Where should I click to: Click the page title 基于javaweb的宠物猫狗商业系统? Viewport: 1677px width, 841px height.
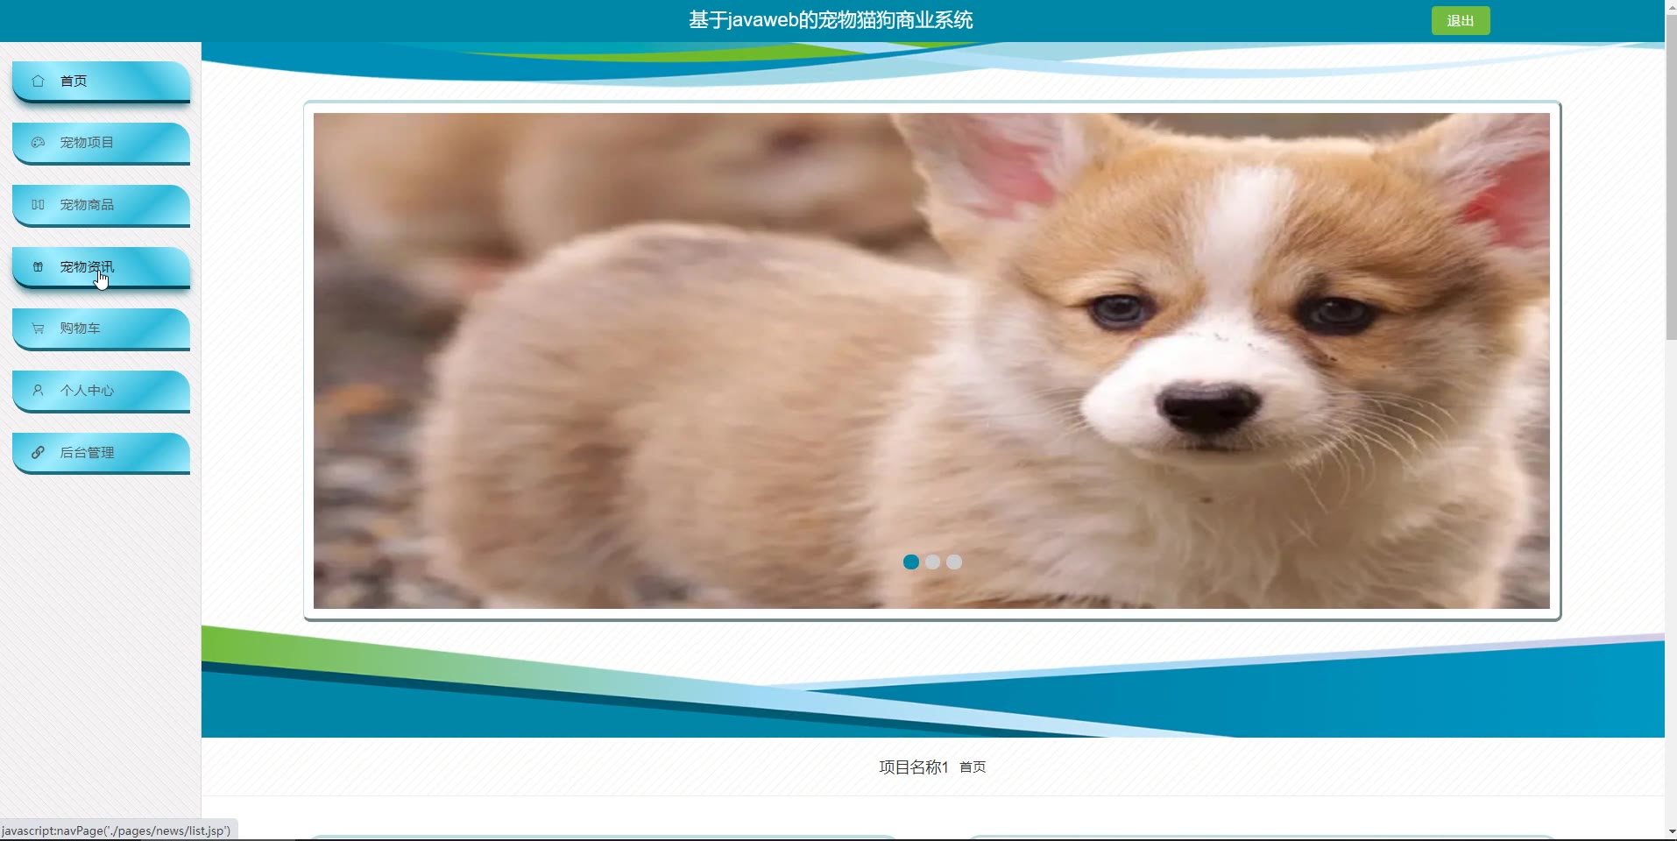(831, 20)
